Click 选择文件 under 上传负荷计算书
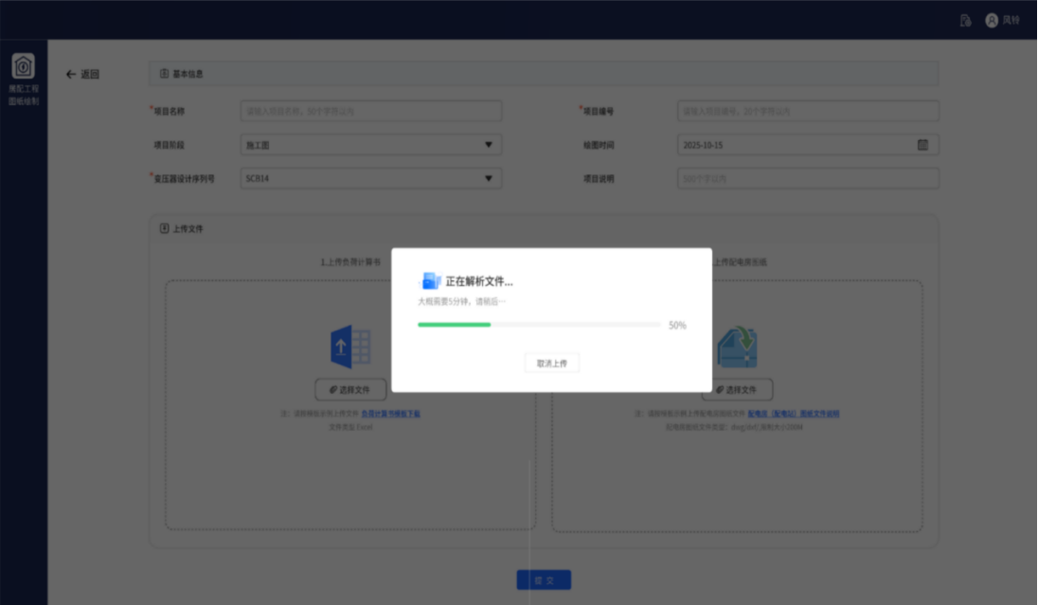Screen dimensions: 1038x605 350,390
